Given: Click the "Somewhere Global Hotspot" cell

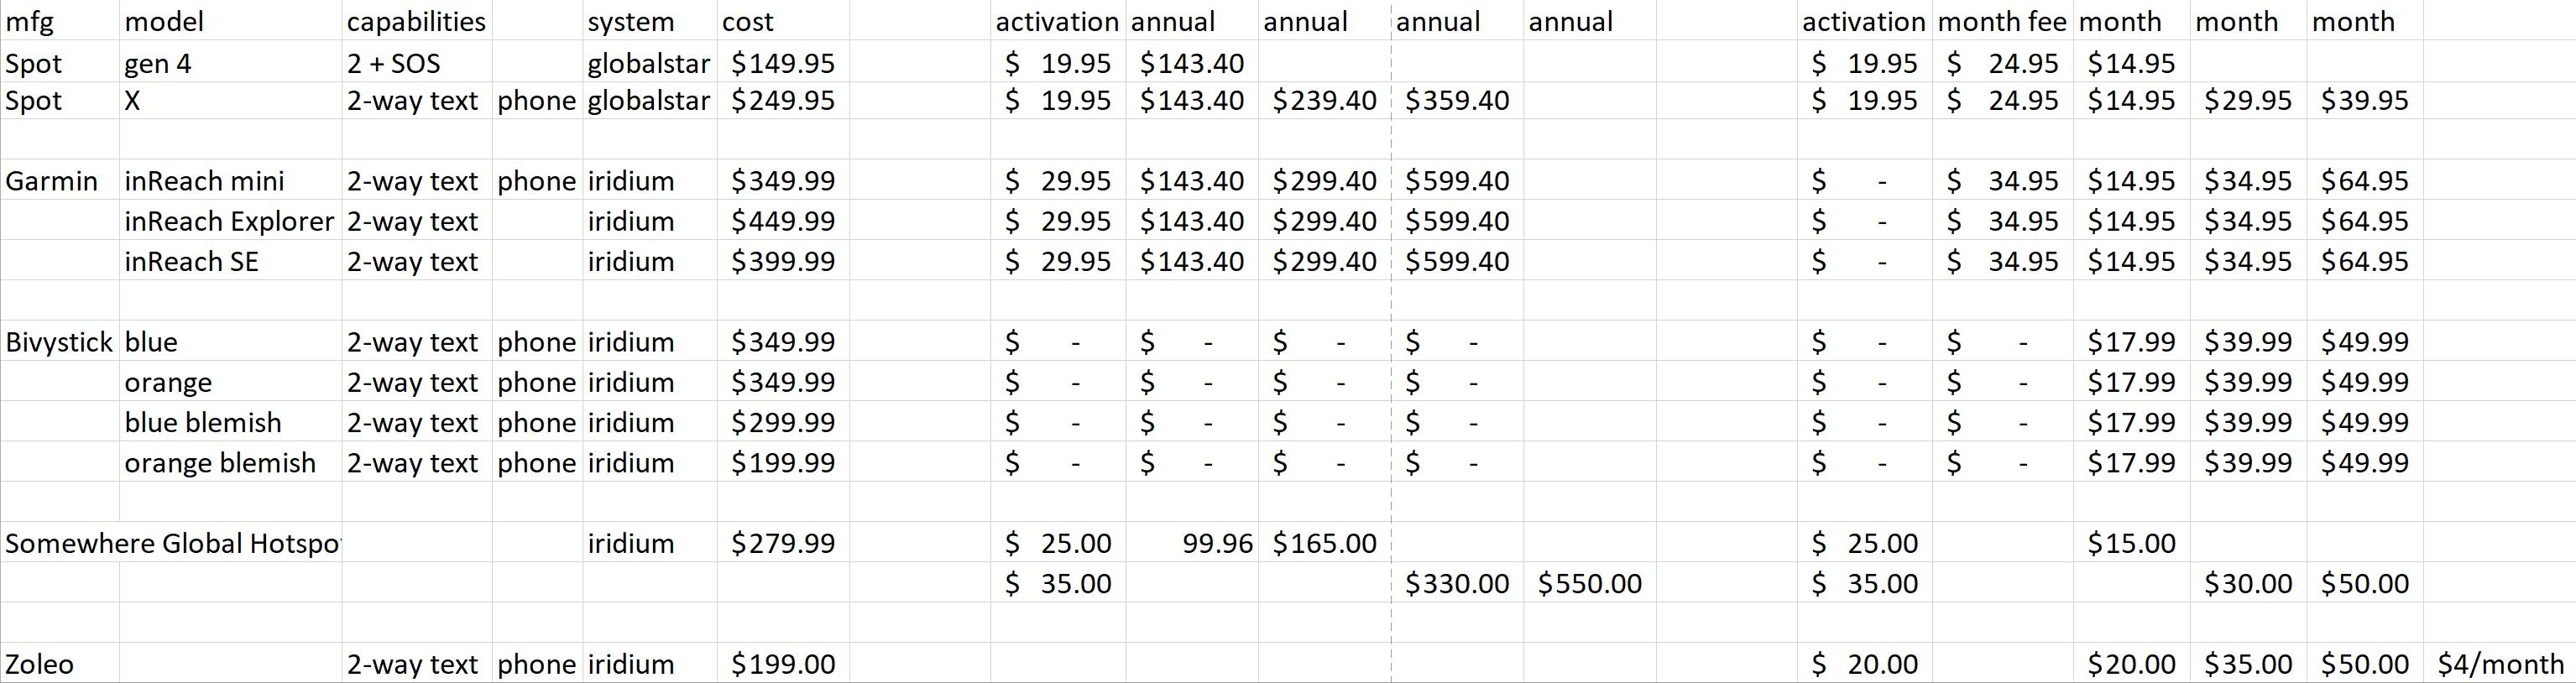Looking at the screenshot, I should [x=172, y=543].
